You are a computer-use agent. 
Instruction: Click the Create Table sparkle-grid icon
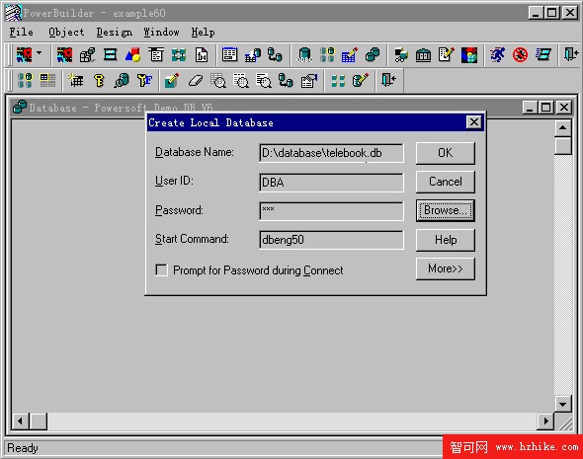click(76, 80)
